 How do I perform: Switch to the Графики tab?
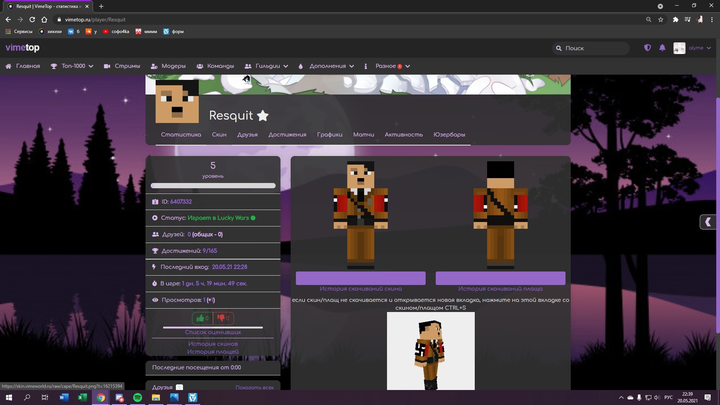(330, 135)
